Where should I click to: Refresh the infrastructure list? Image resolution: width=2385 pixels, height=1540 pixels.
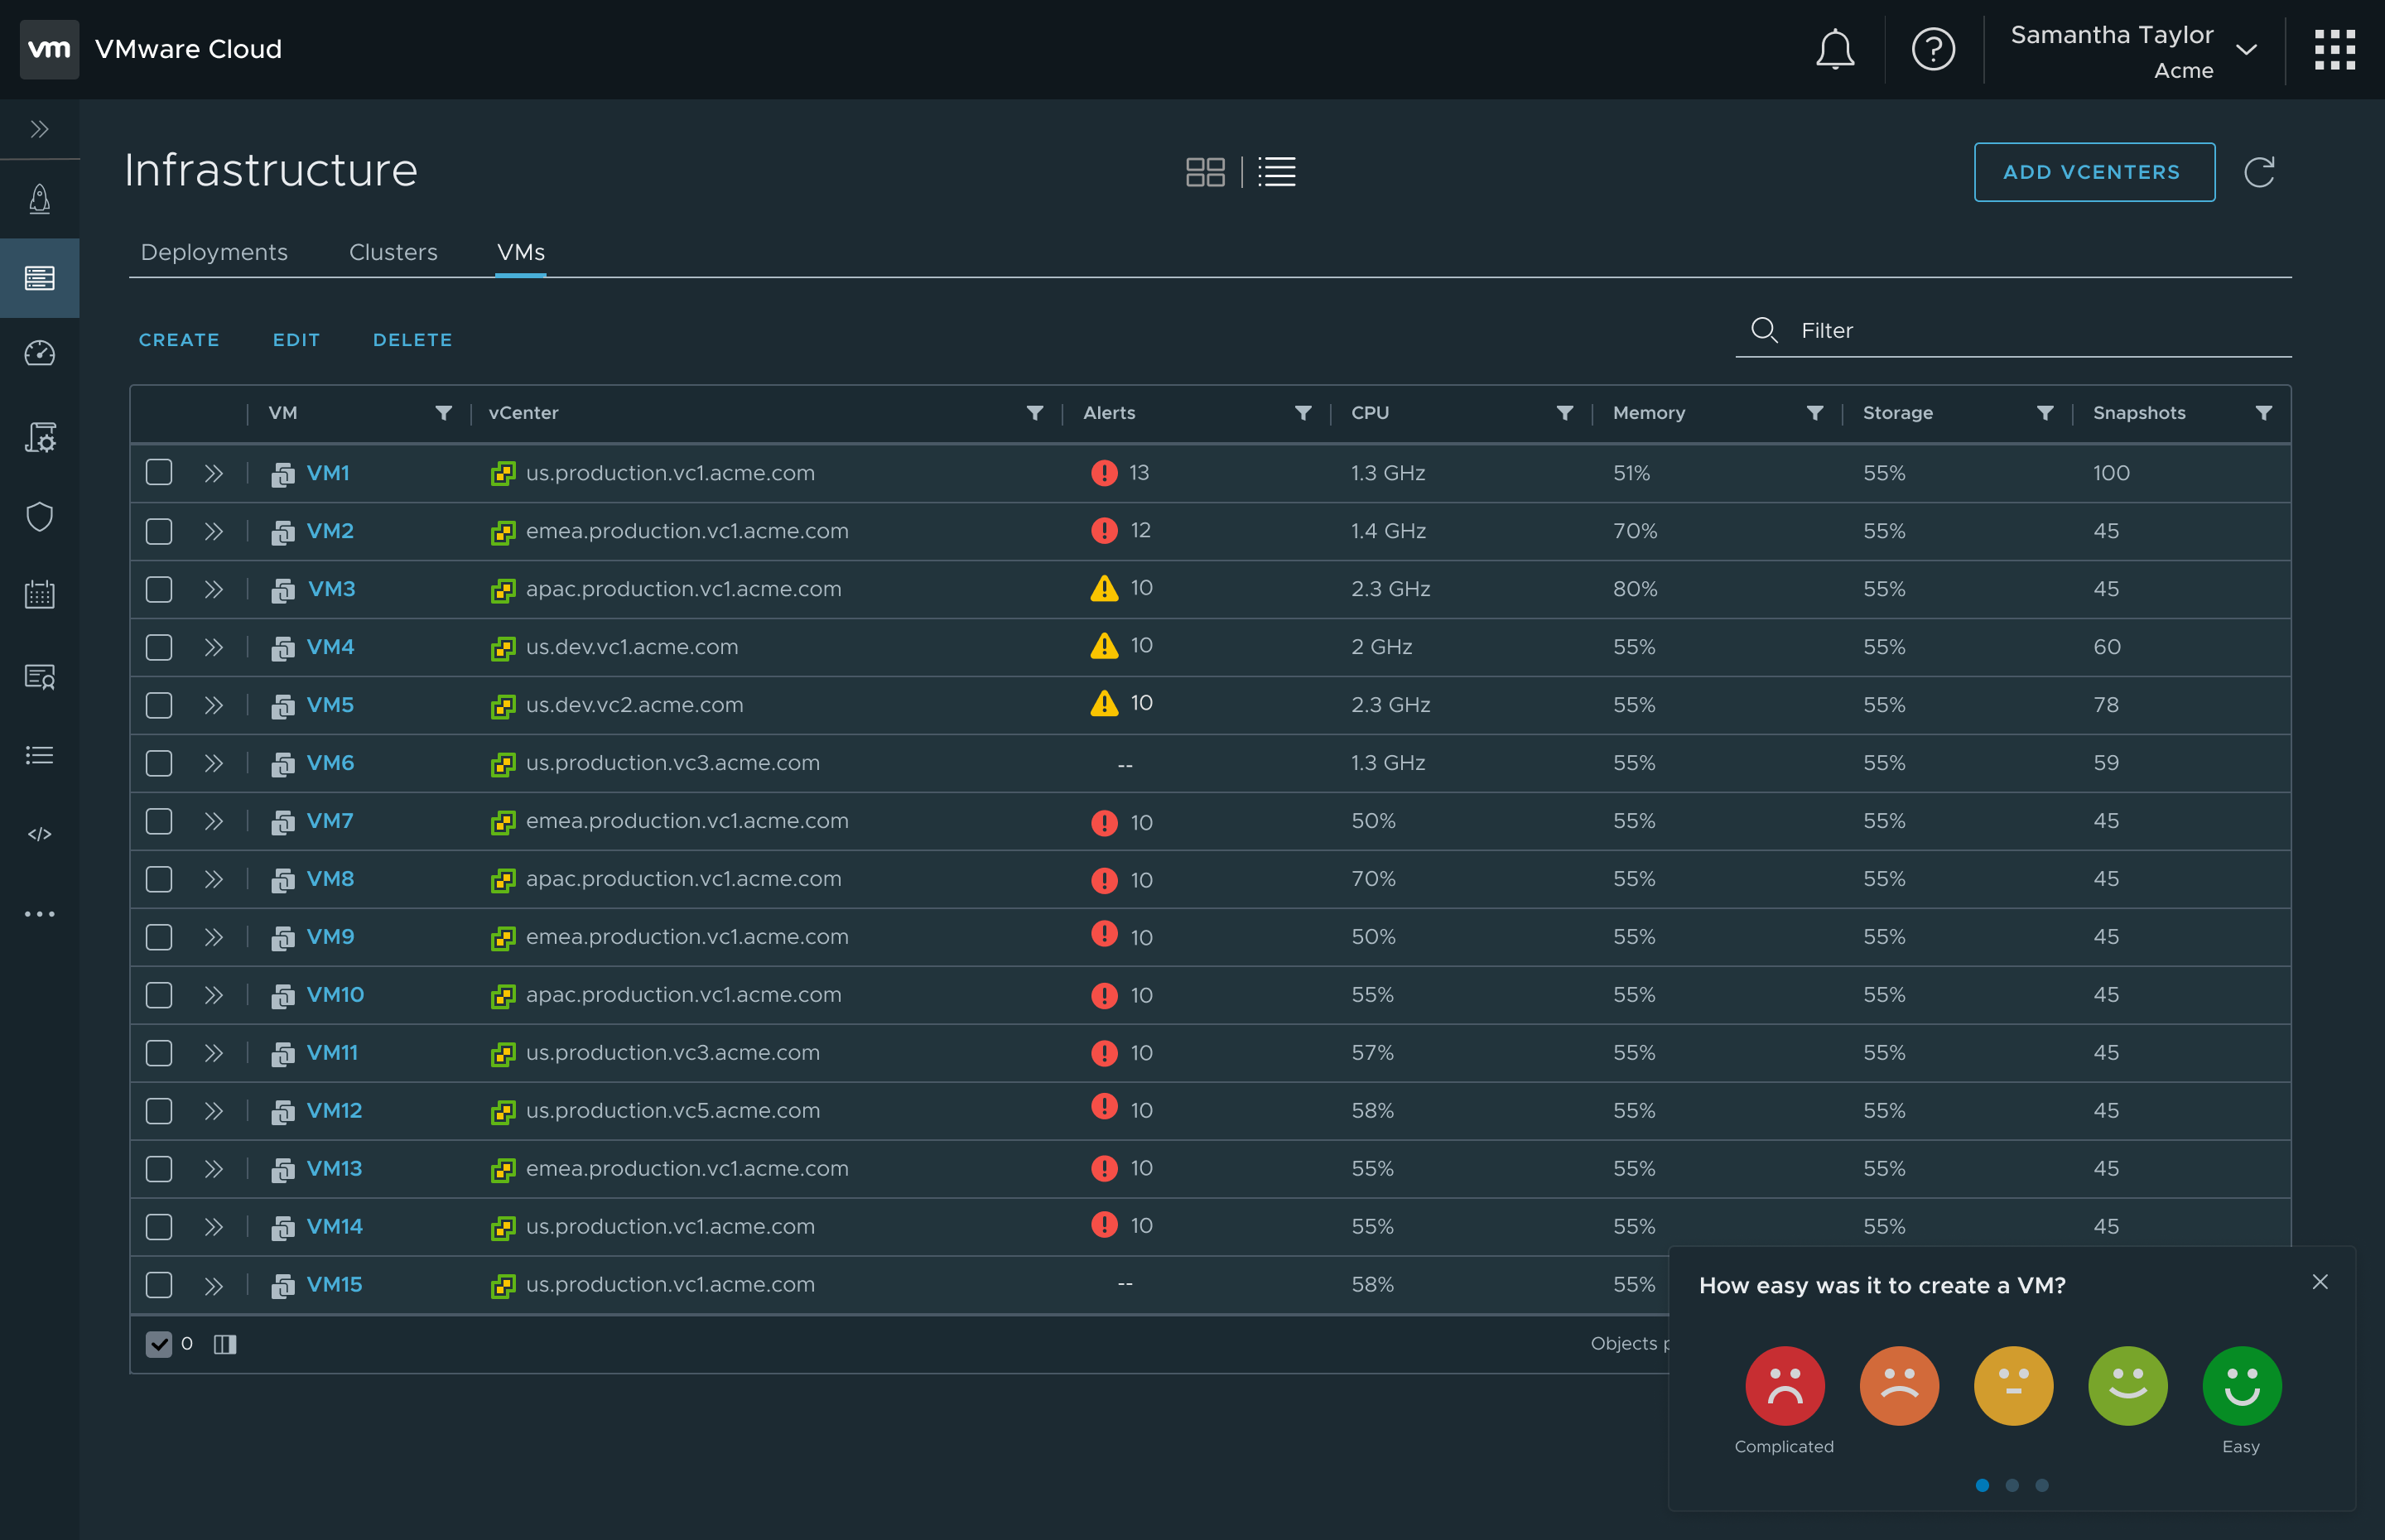click(2259, 172)
